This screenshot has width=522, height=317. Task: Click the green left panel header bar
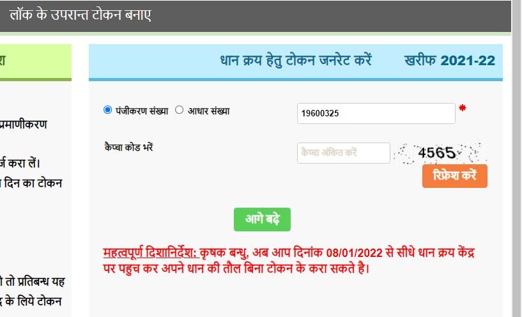(36, 62)
